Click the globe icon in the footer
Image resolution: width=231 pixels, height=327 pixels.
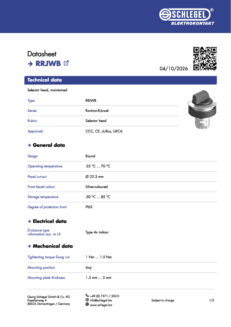tap(87, 304)
